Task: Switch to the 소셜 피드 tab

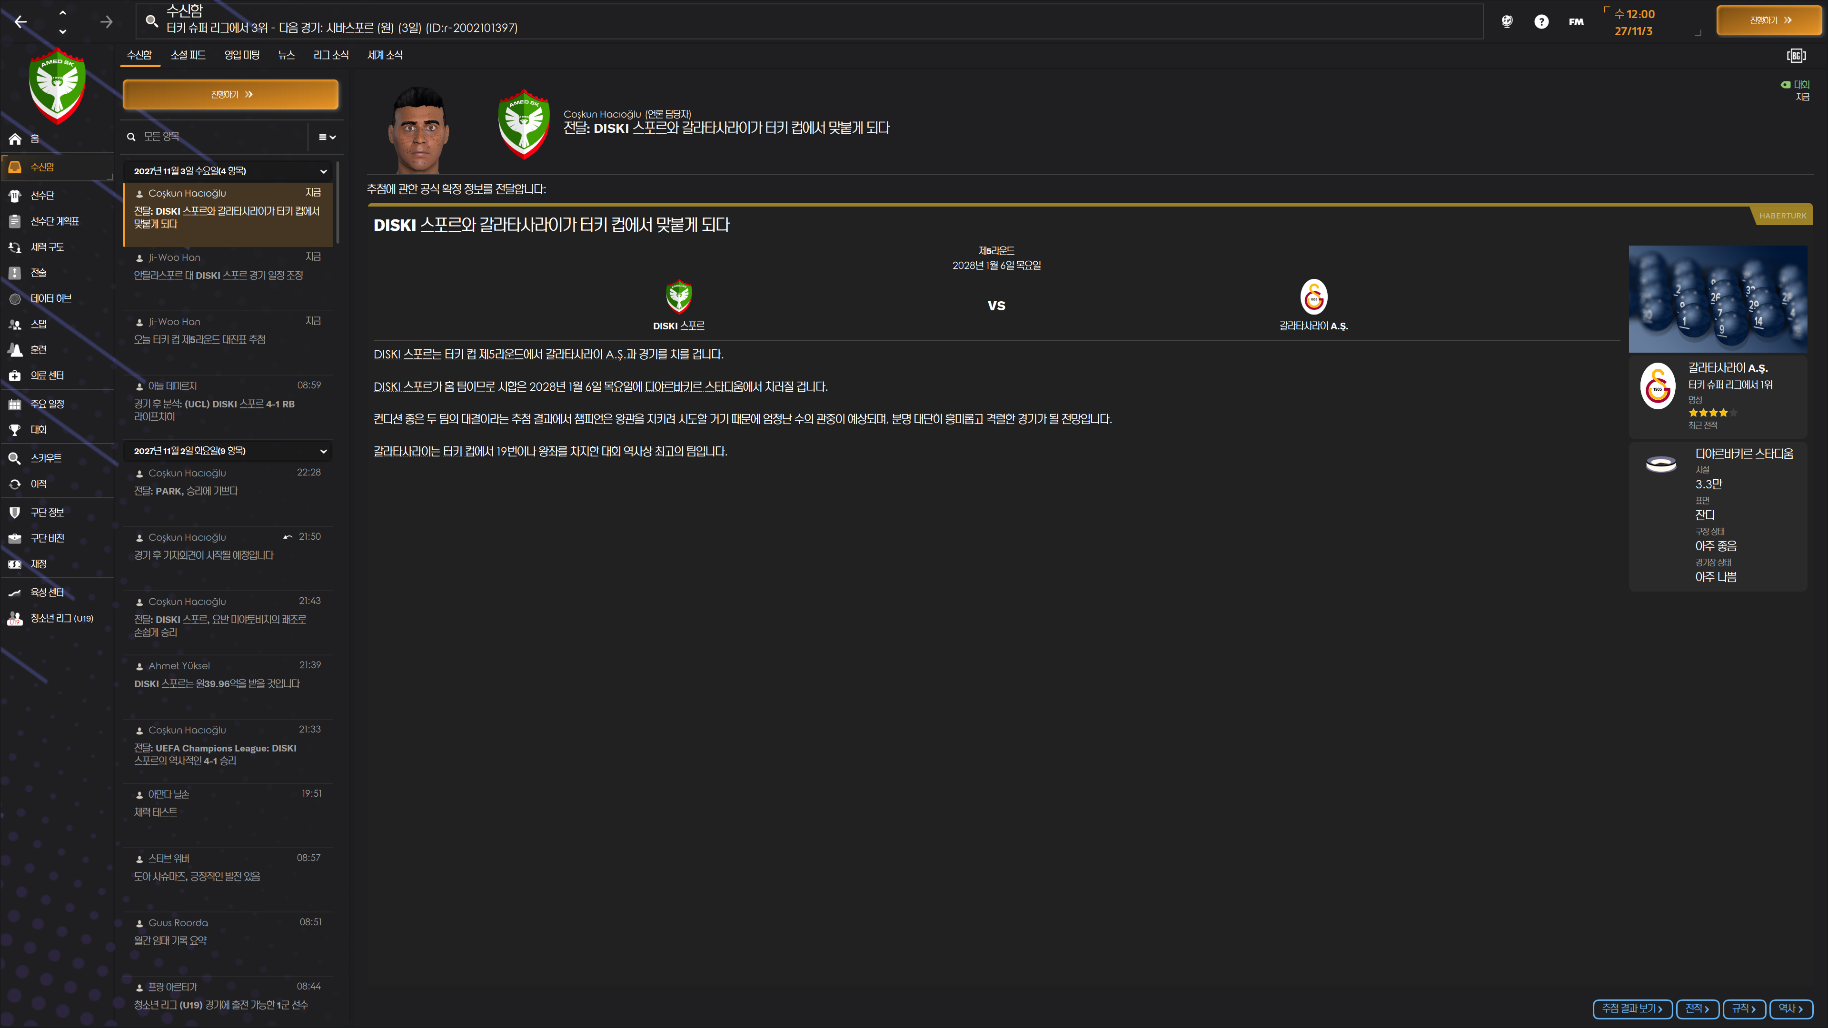Action: pyautogui.click(x=188, y=55)
